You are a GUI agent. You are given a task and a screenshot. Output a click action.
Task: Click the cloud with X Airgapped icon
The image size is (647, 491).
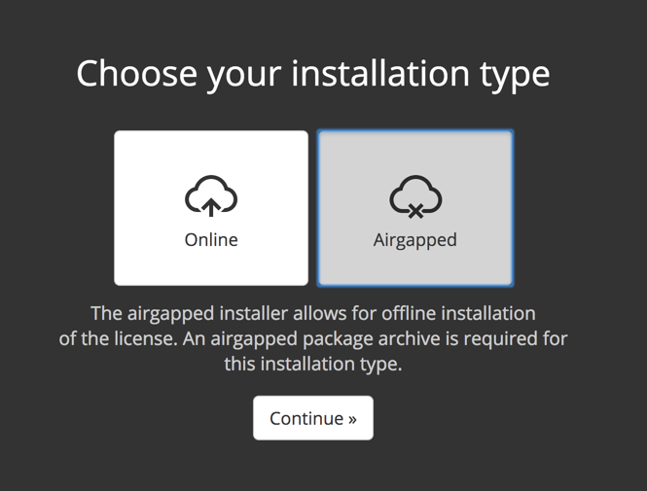415,196
